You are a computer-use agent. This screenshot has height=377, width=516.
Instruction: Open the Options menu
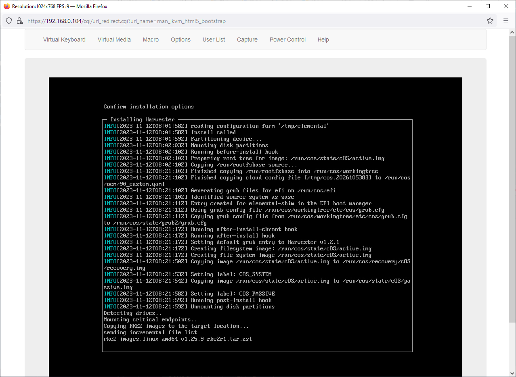tap(180, 40)
